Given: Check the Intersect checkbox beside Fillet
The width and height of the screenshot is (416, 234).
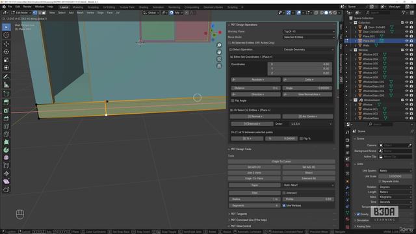Looking at the screenshot, I should 284,193.
